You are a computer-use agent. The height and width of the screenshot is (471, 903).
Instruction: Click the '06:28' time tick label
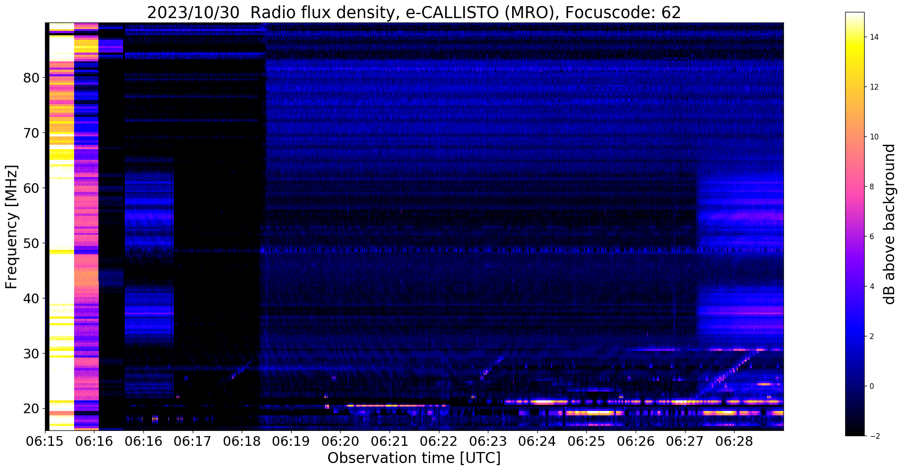pos(734,441)
